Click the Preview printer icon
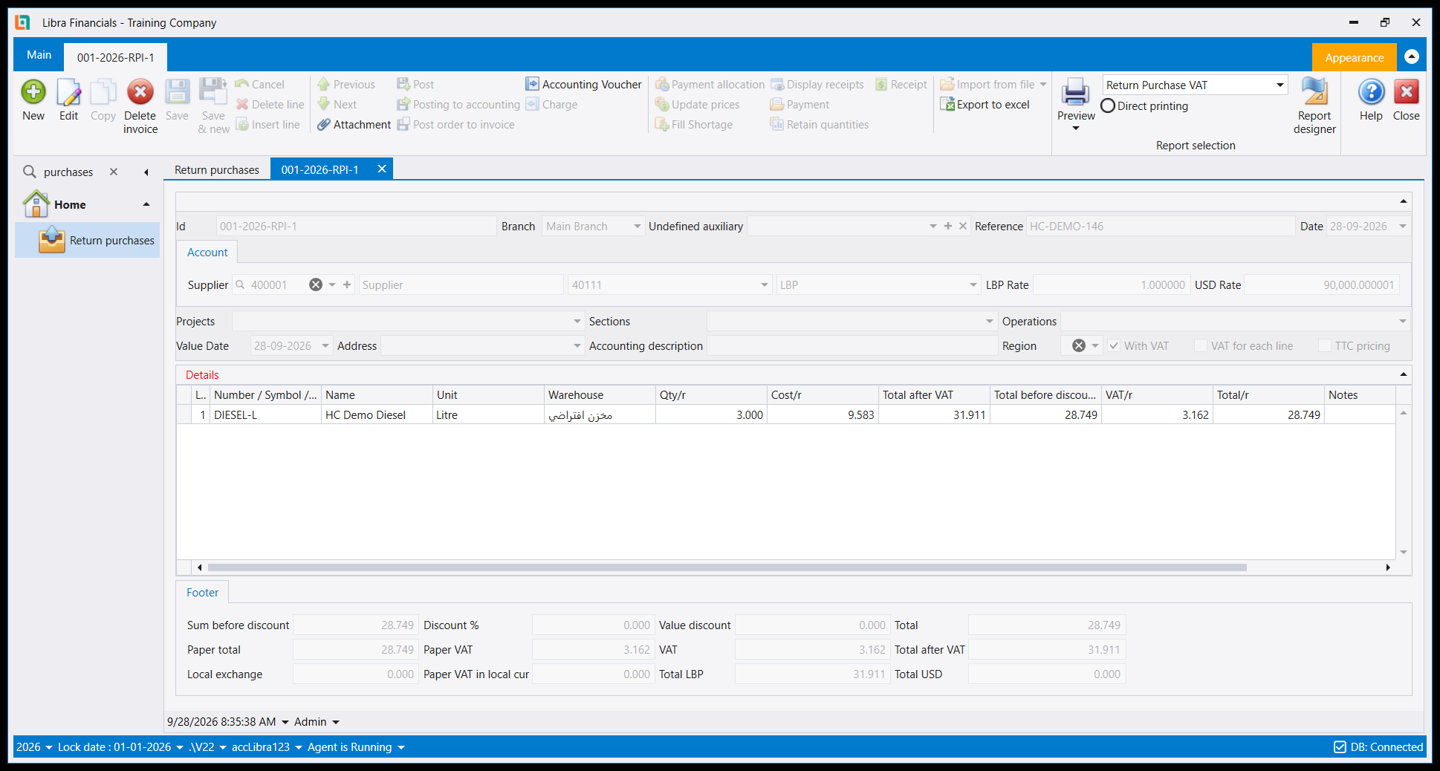This screenshot has width=1440, height=771. (x=1075, y=92)
